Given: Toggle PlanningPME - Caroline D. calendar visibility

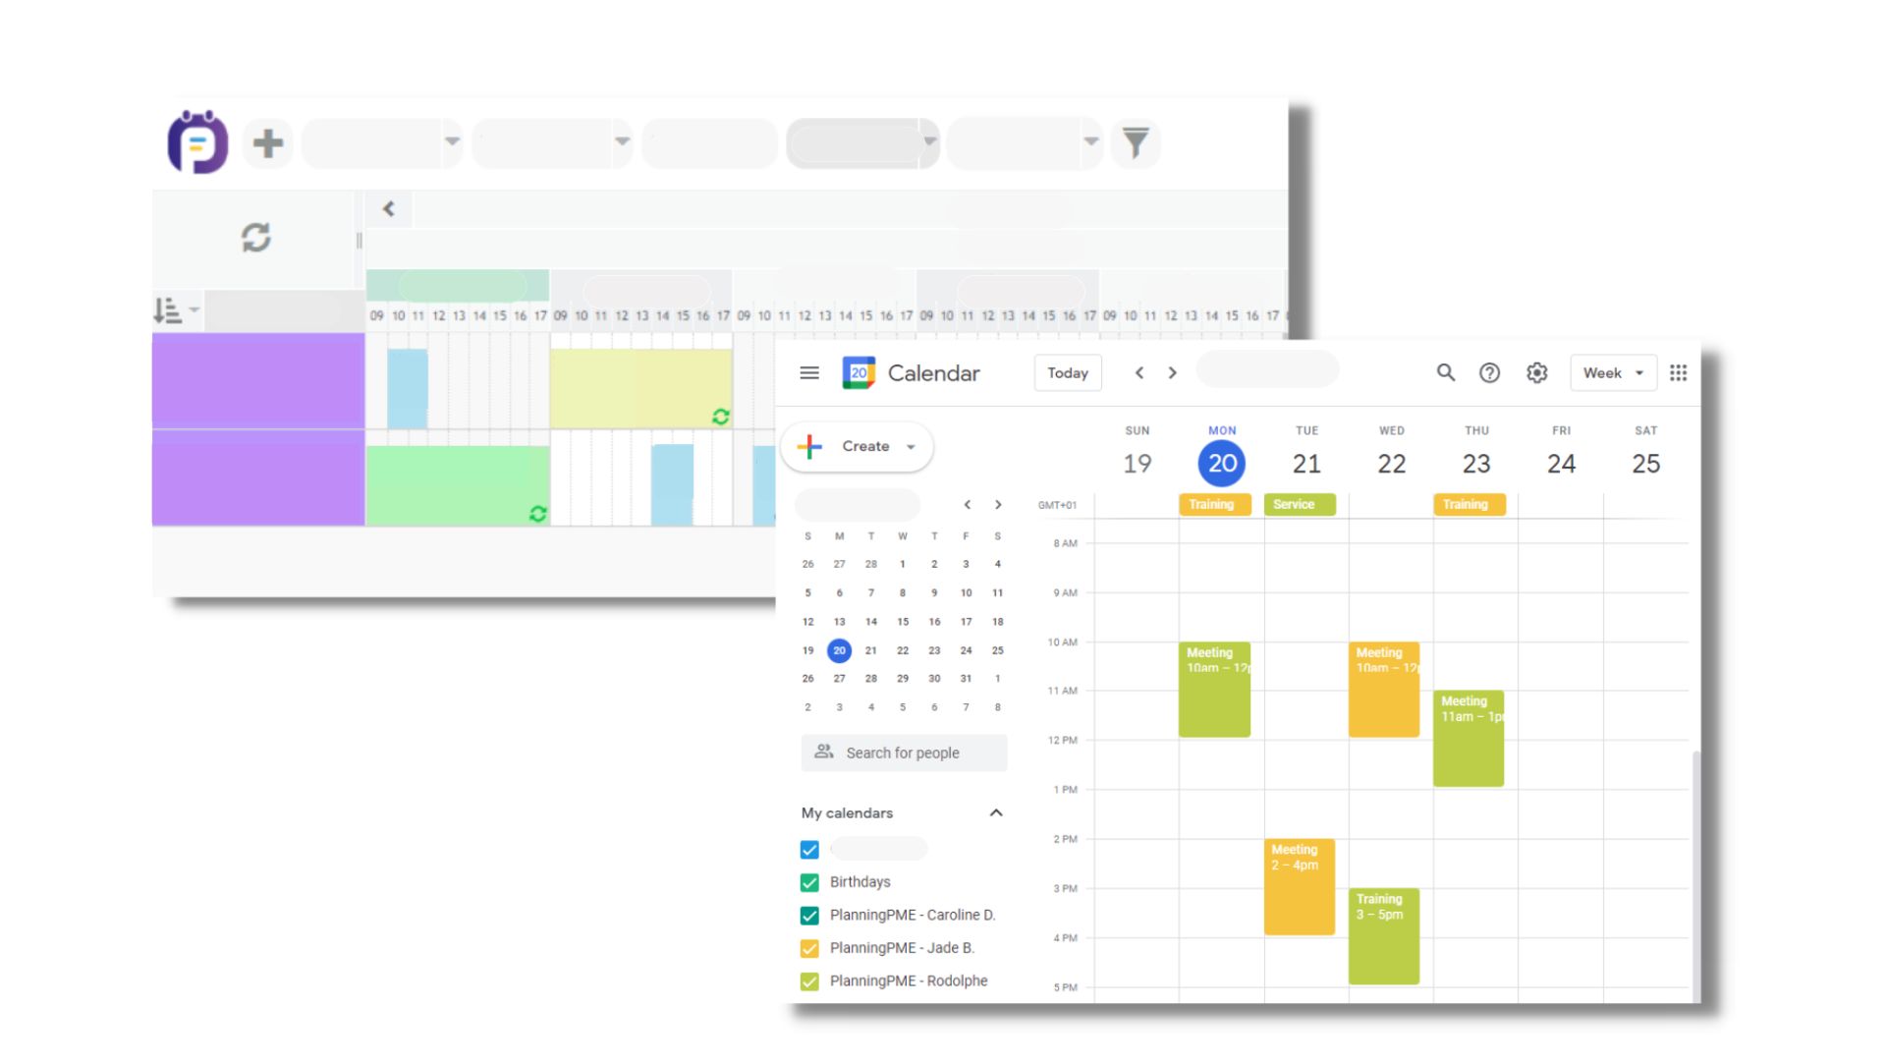Looking at the screenshot, I should pyautogui.click(x=809, y=915).
